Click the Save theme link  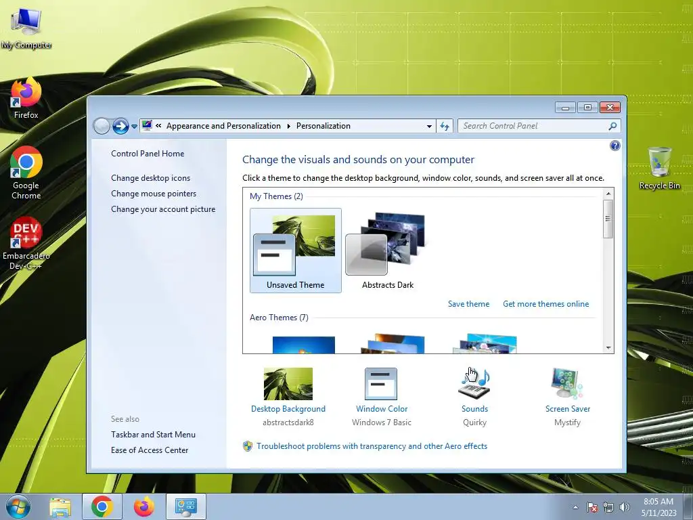click(468, 304)
